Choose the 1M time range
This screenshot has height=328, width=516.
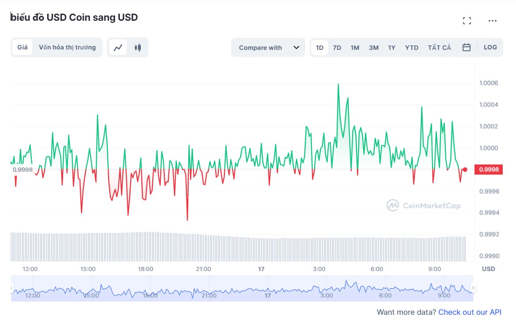pos(355,48)
